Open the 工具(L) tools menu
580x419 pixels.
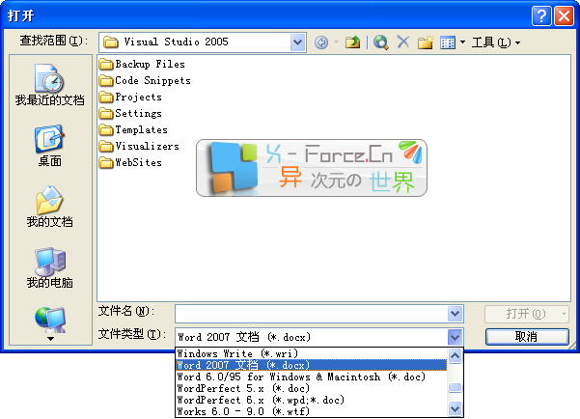[495, 42]
